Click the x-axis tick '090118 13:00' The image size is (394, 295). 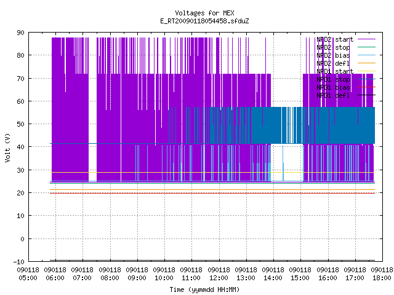pyautogui.click(x=246, y=274)
